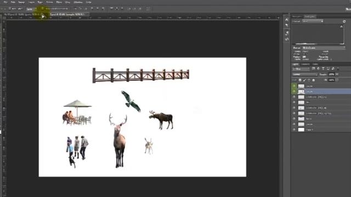
Task: Toggle the layer filtering on/off switch
Action: pyautogui.click(x=338, y=69)
